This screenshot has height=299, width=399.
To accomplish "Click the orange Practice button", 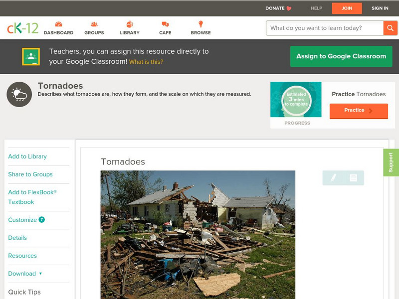I will 358,111.
